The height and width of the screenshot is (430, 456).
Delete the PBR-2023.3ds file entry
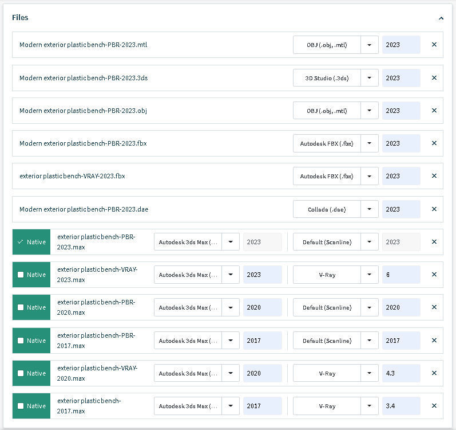tap(434, 78)
